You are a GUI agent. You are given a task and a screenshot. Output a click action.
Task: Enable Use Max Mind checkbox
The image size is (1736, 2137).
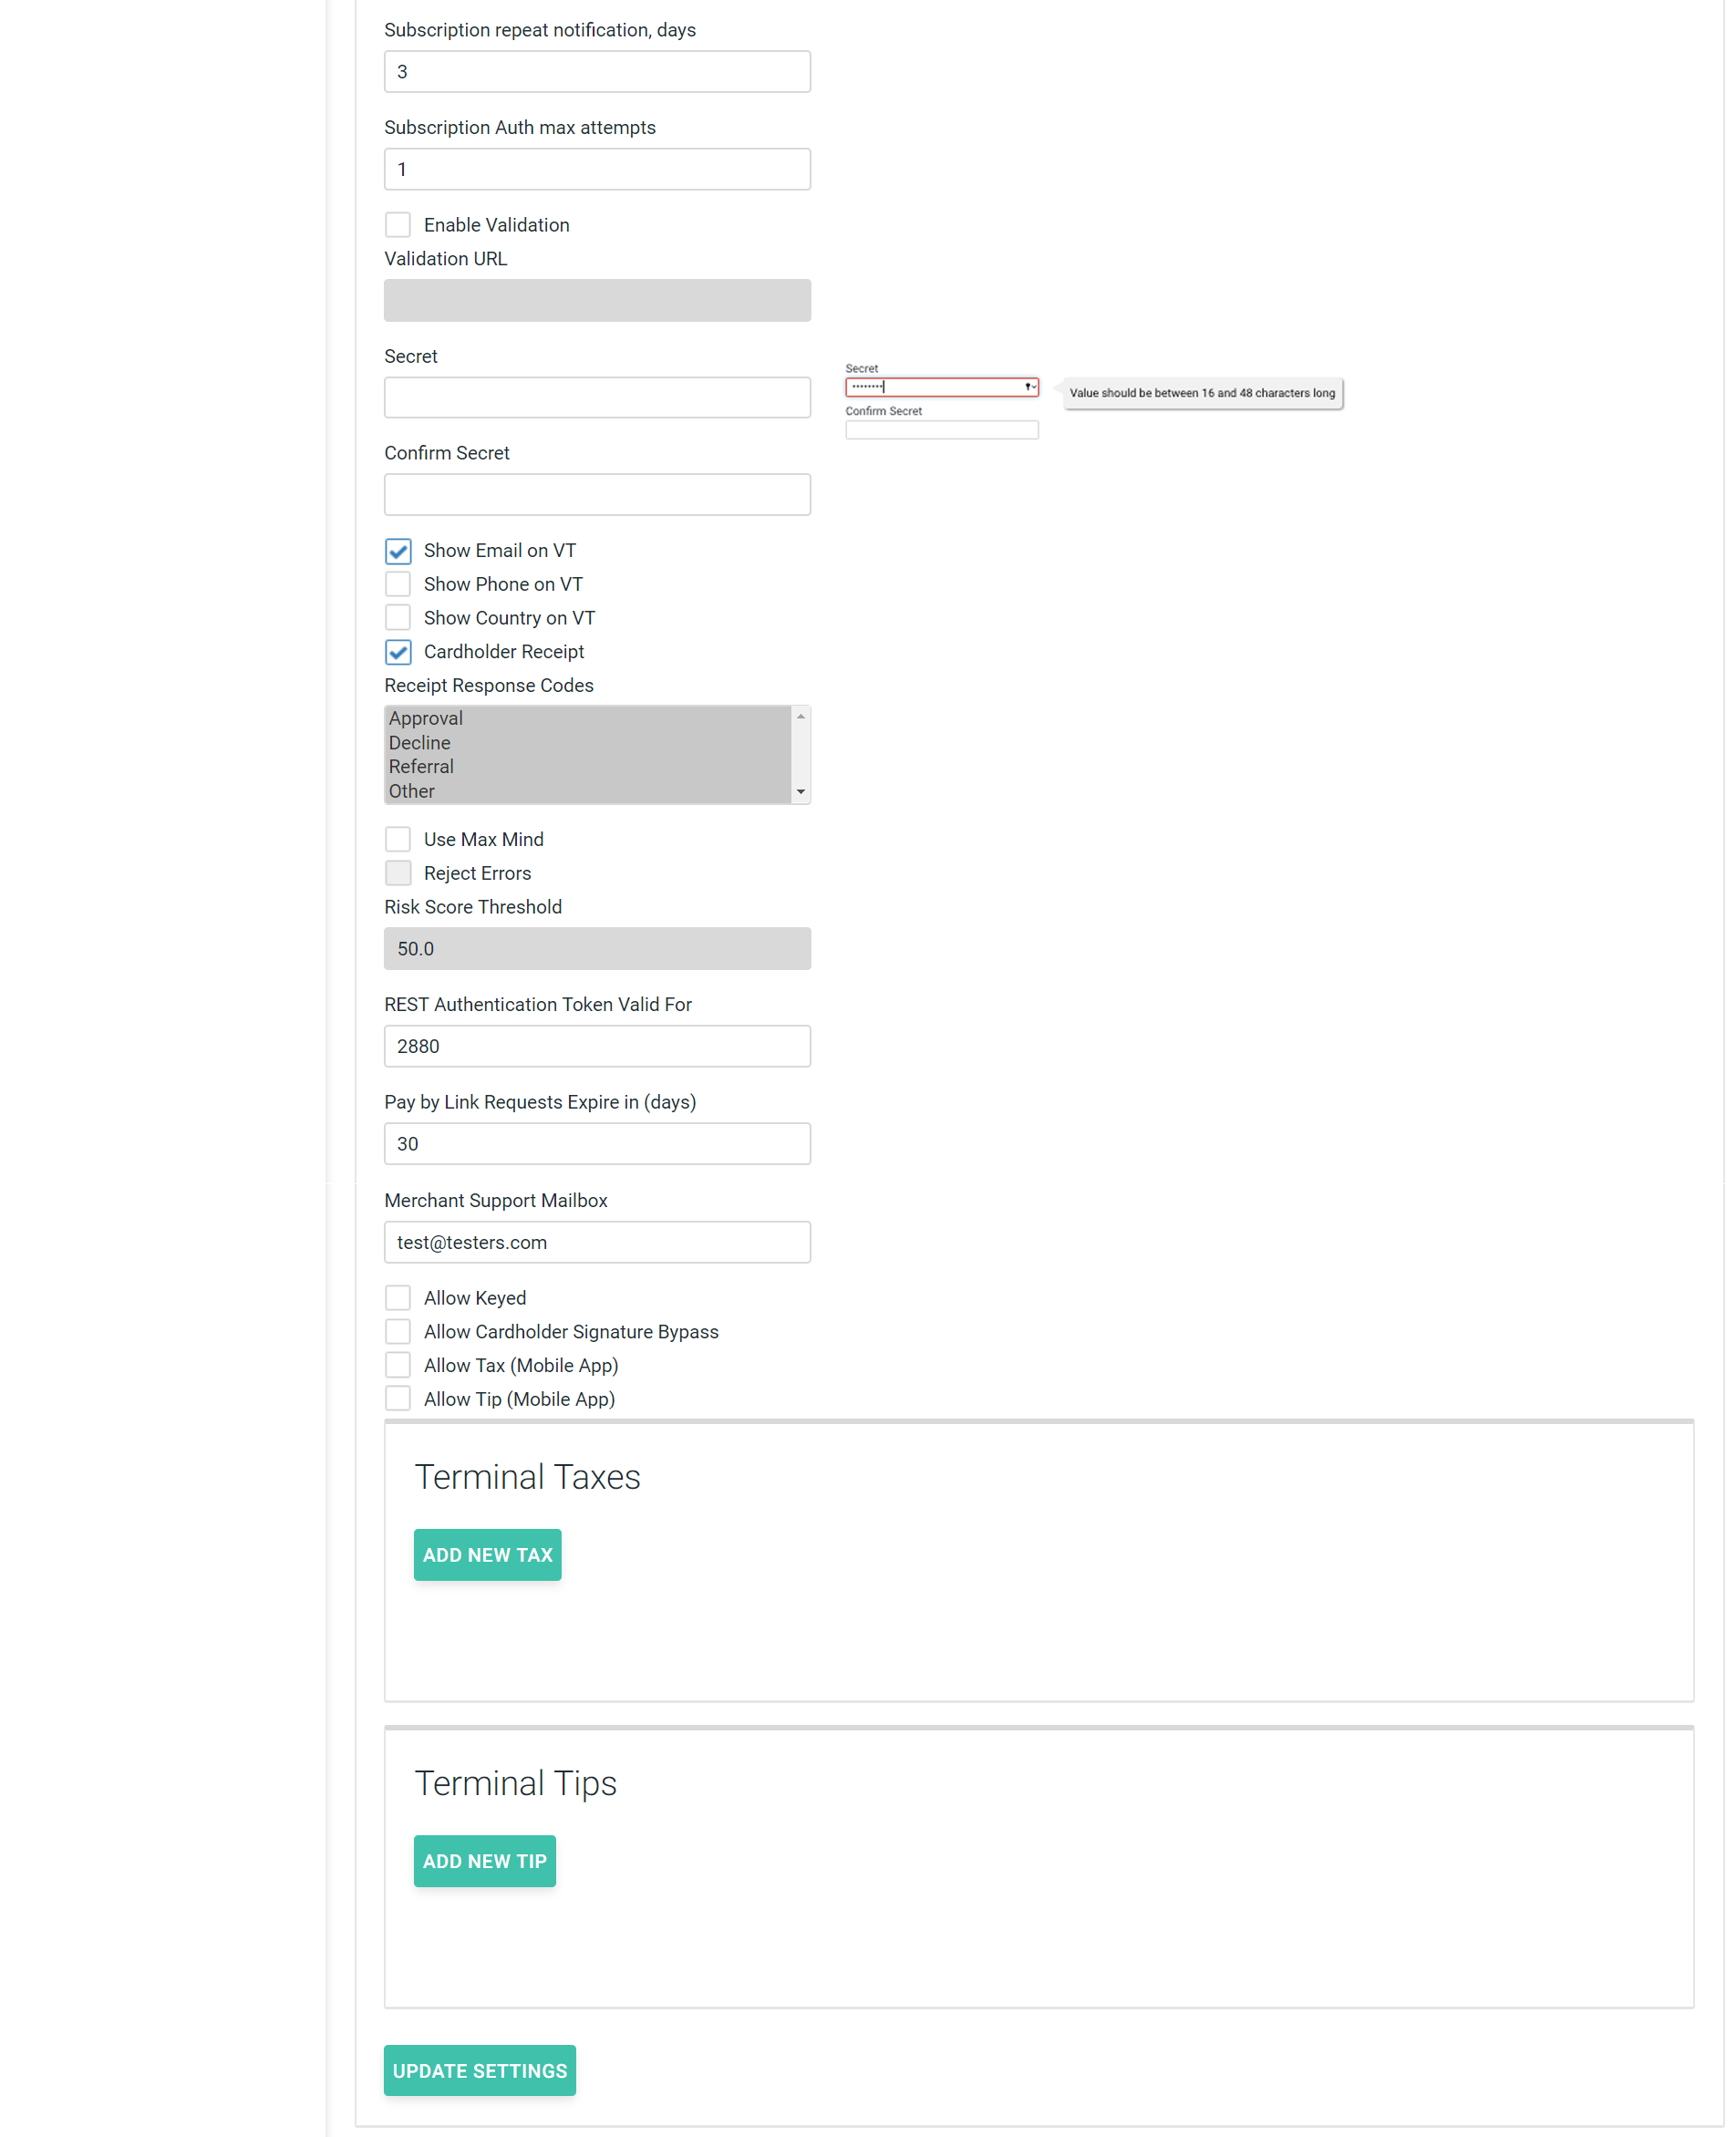398,840
